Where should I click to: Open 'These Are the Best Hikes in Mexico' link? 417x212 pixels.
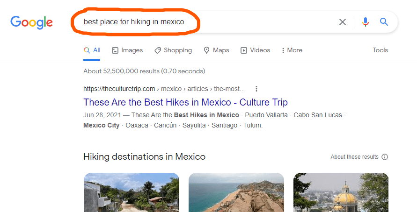185,102
